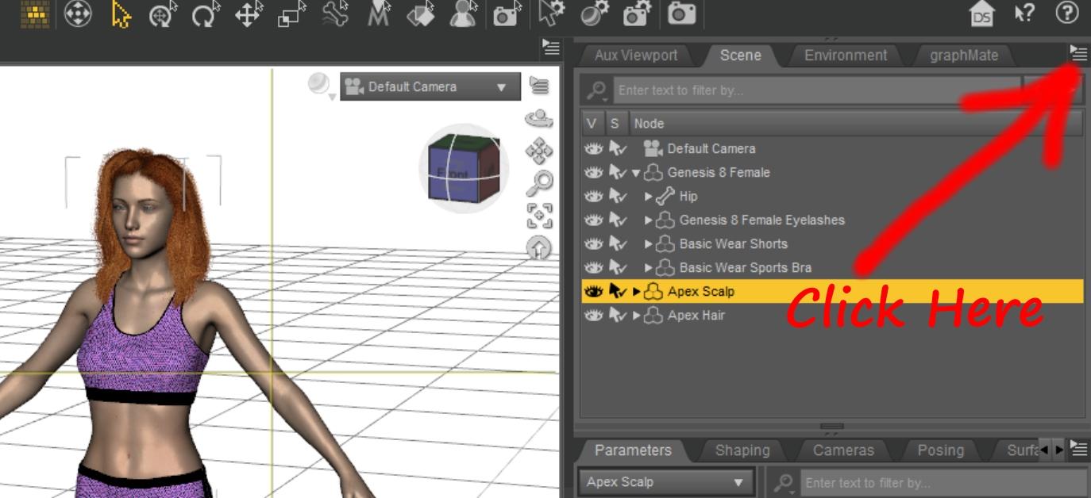Toggle the selectable arrow for Apex Scalp
The width and height of the screenshot is (1091, 498).
click(x=618, y=291)
